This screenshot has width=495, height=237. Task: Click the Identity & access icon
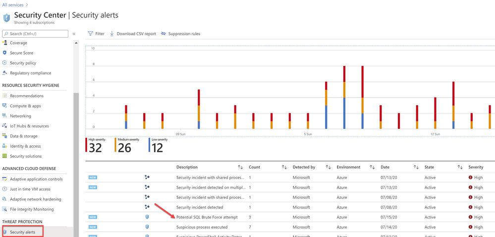coord(4,146)
